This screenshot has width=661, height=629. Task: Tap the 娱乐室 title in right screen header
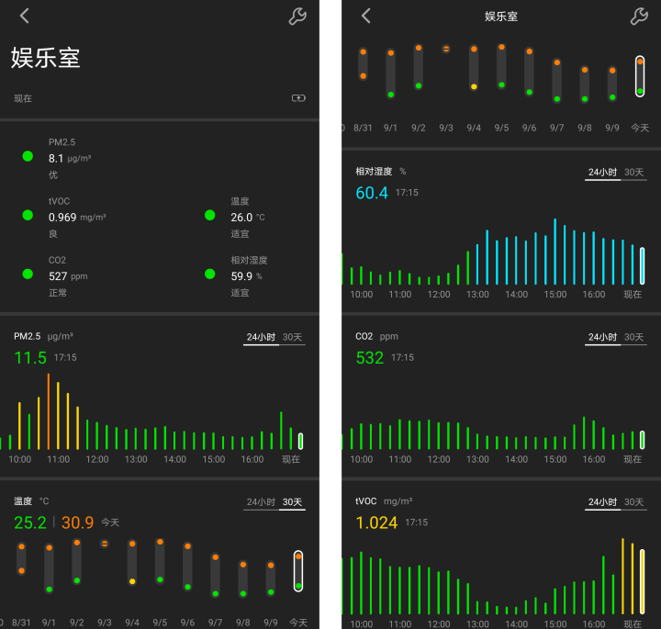[x=501, y=17]
